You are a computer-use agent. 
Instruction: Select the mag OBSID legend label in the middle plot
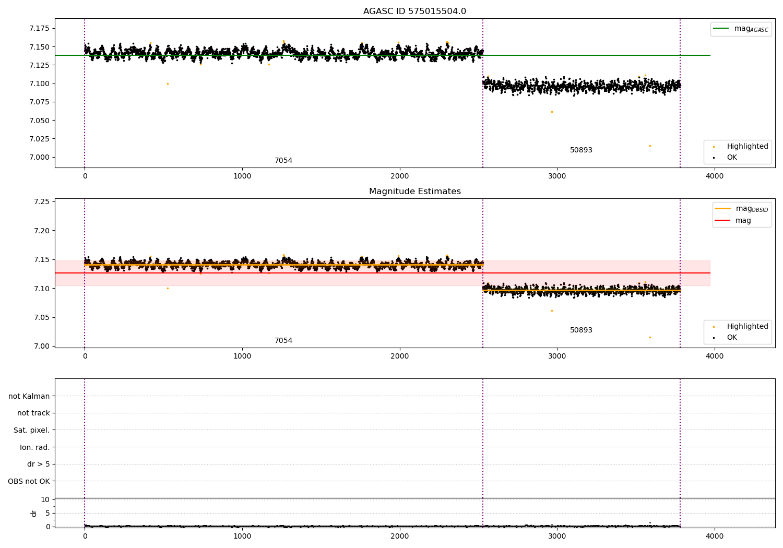752,209
